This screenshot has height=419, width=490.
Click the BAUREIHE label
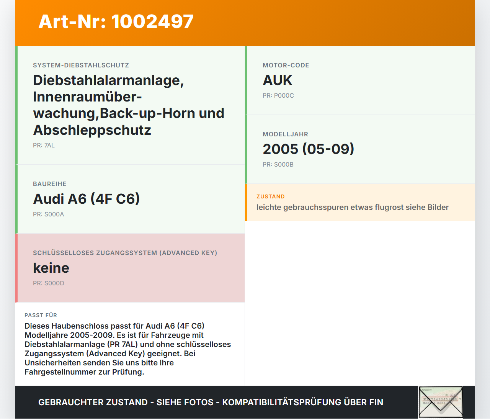click(x=50, y=184)
